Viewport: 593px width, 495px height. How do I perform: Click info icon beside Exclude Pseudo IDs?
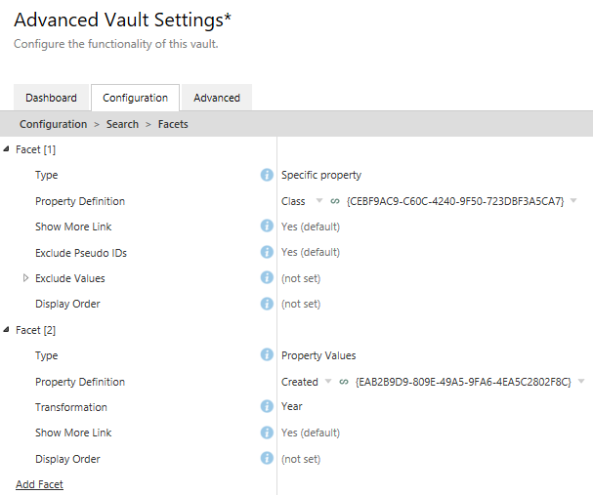pos(267,253)
